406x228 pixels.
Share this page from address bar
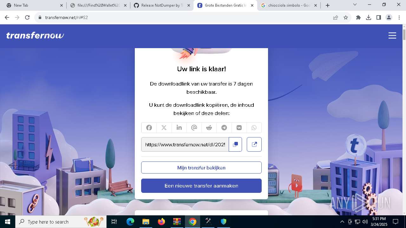pos(336,17)
